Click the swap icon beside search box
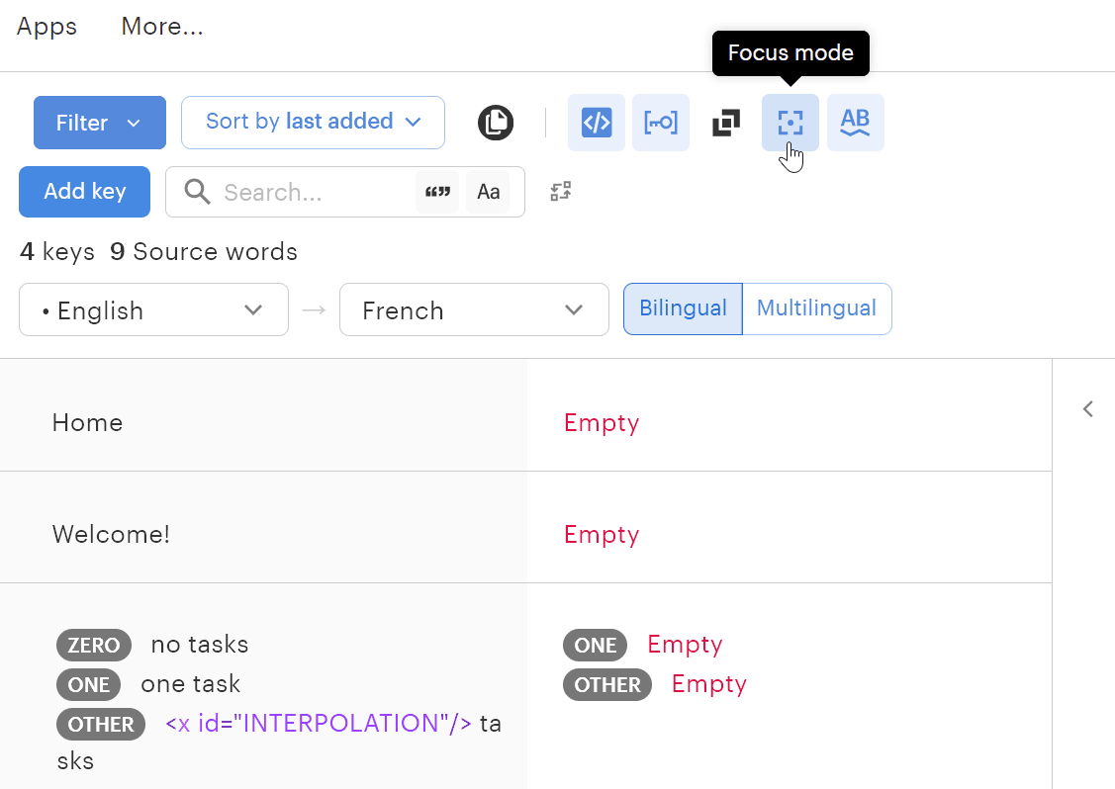The width and height of the screenshot is (1115, 789). [x=561, y=192]
